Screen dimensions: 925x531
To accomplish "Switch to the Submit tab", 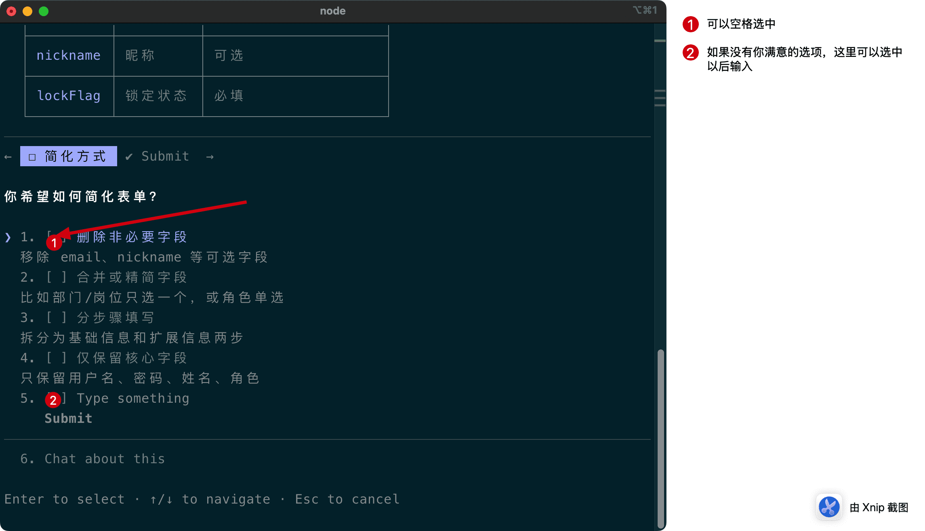I will click(x=165, y=156).
